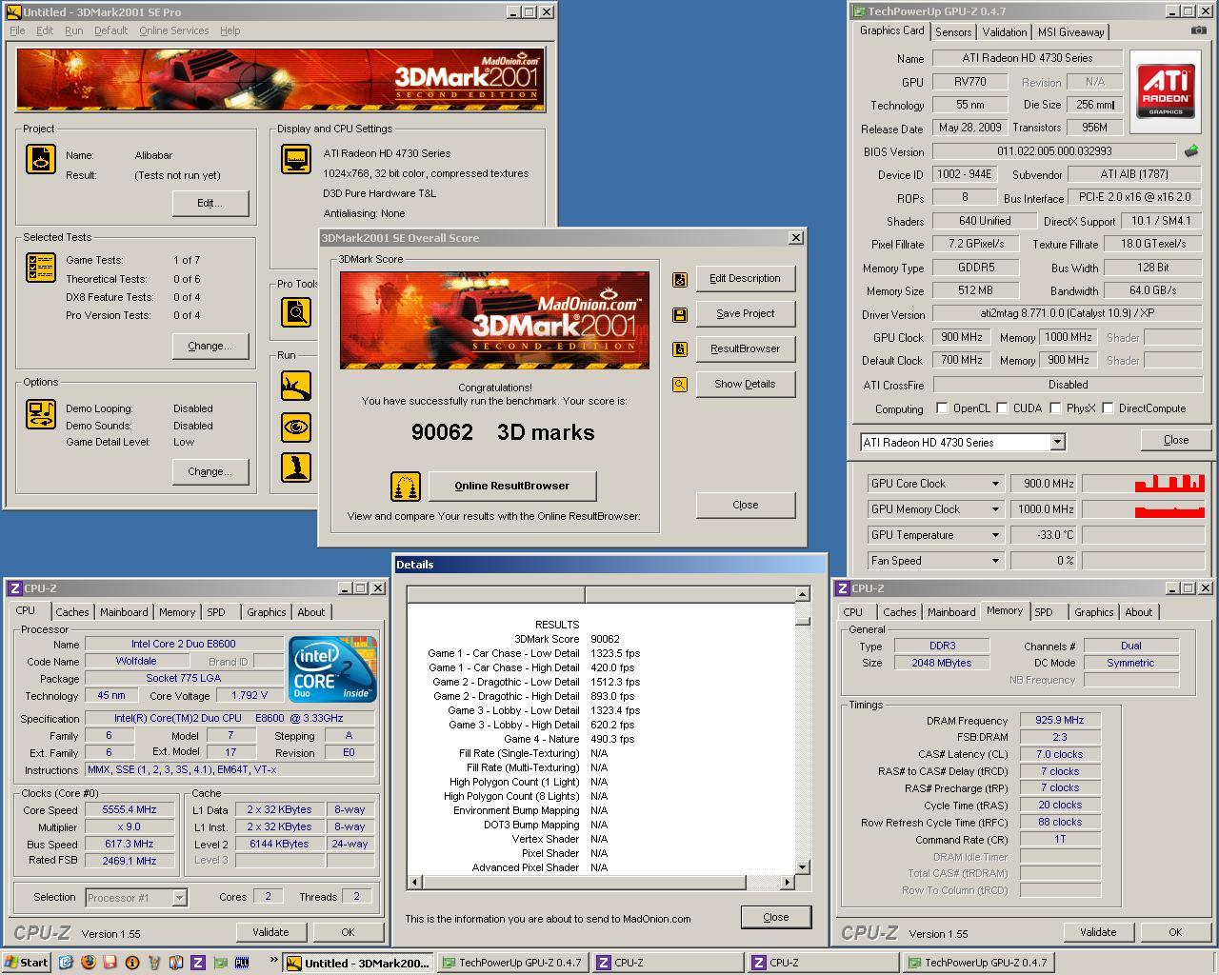The width and height of the screenshot is (1219, 975).
Task: Open the Online Services menu
Action: click(173, 30)
